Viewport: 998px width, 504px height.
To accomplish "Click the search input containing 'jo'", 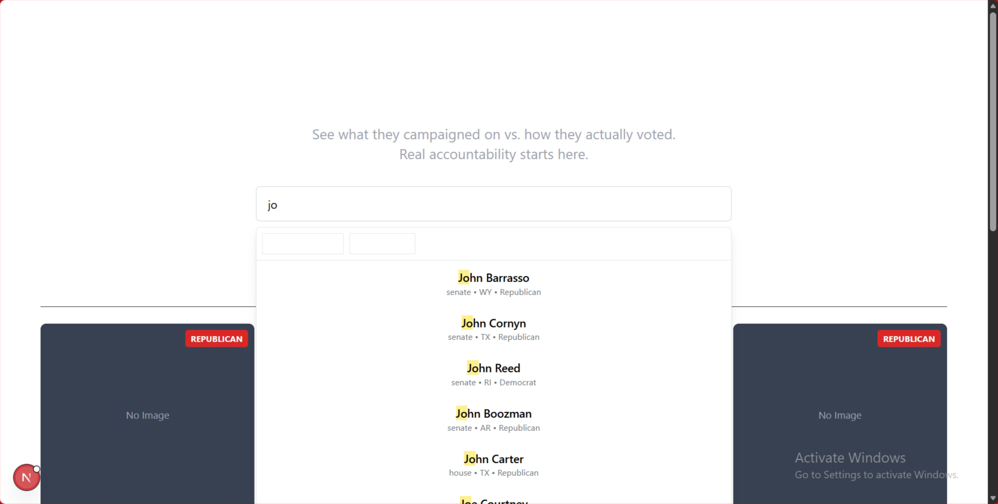I will pyautogui.click(x=493, y=204).
